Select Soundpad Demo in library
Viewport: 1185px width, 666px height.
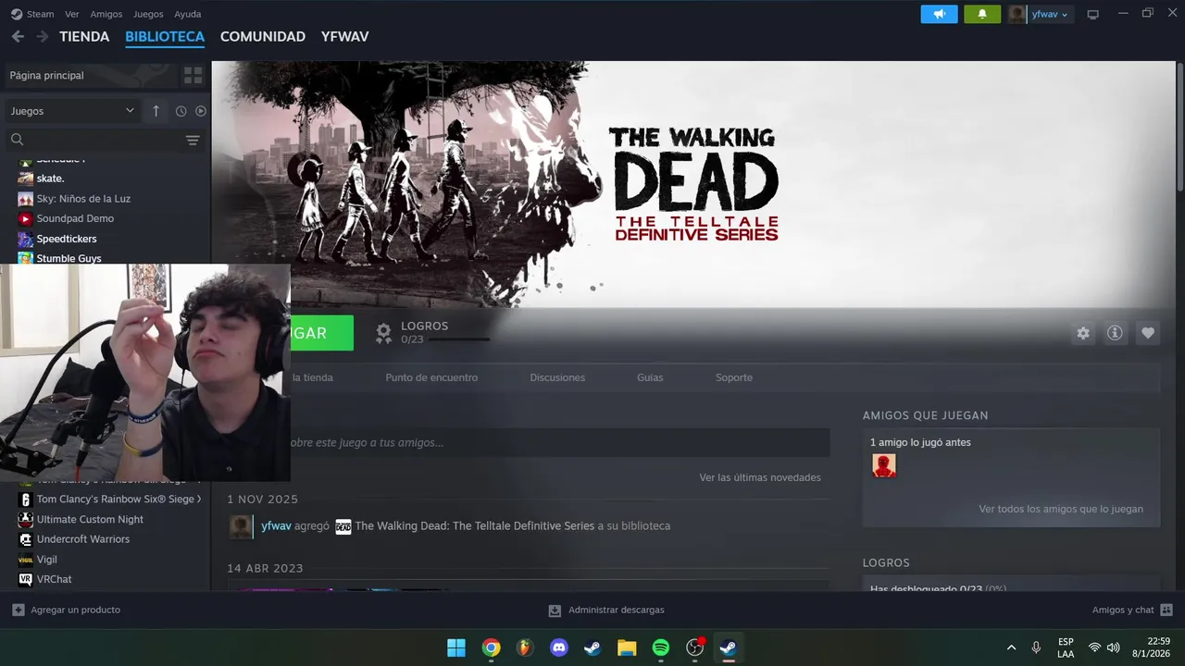tap(75, 218)
